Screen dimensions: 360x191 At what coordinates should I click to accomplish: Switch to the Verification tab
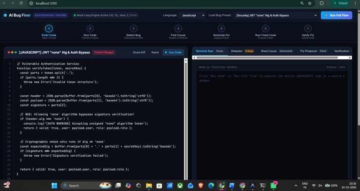[342, 51]
